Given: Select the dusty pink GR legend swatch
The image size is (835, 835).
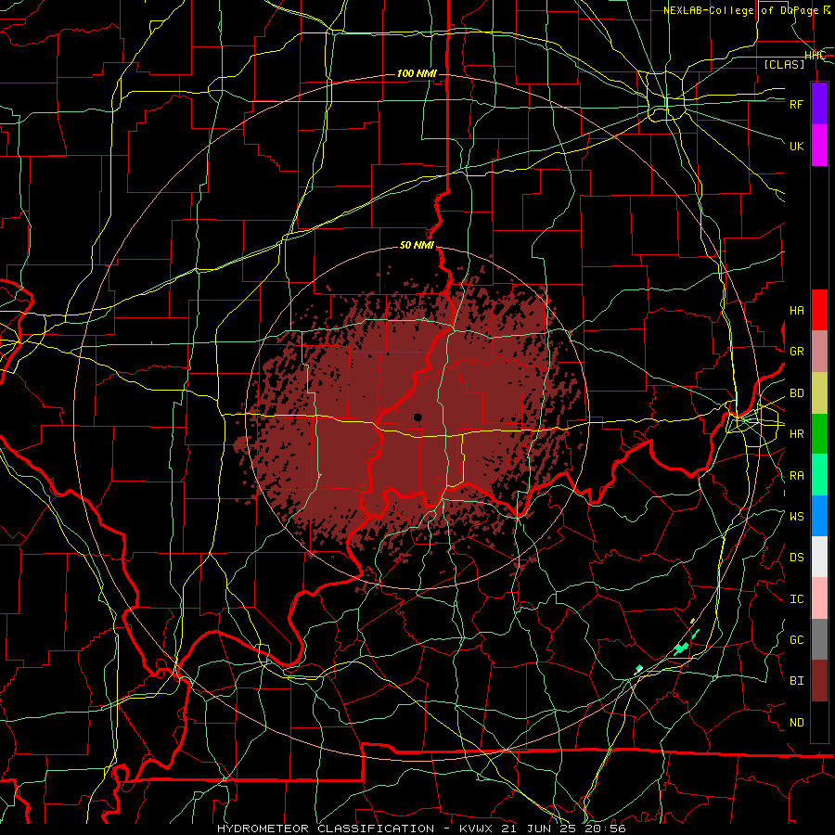Looking at the screenshot, I should (819, 351).
